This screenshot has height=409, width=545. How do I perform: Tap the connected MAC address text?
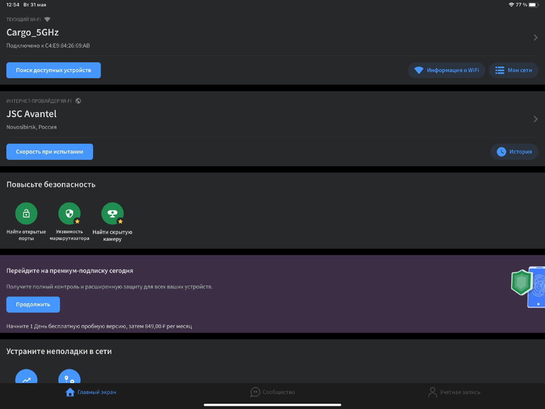[48, 46]
